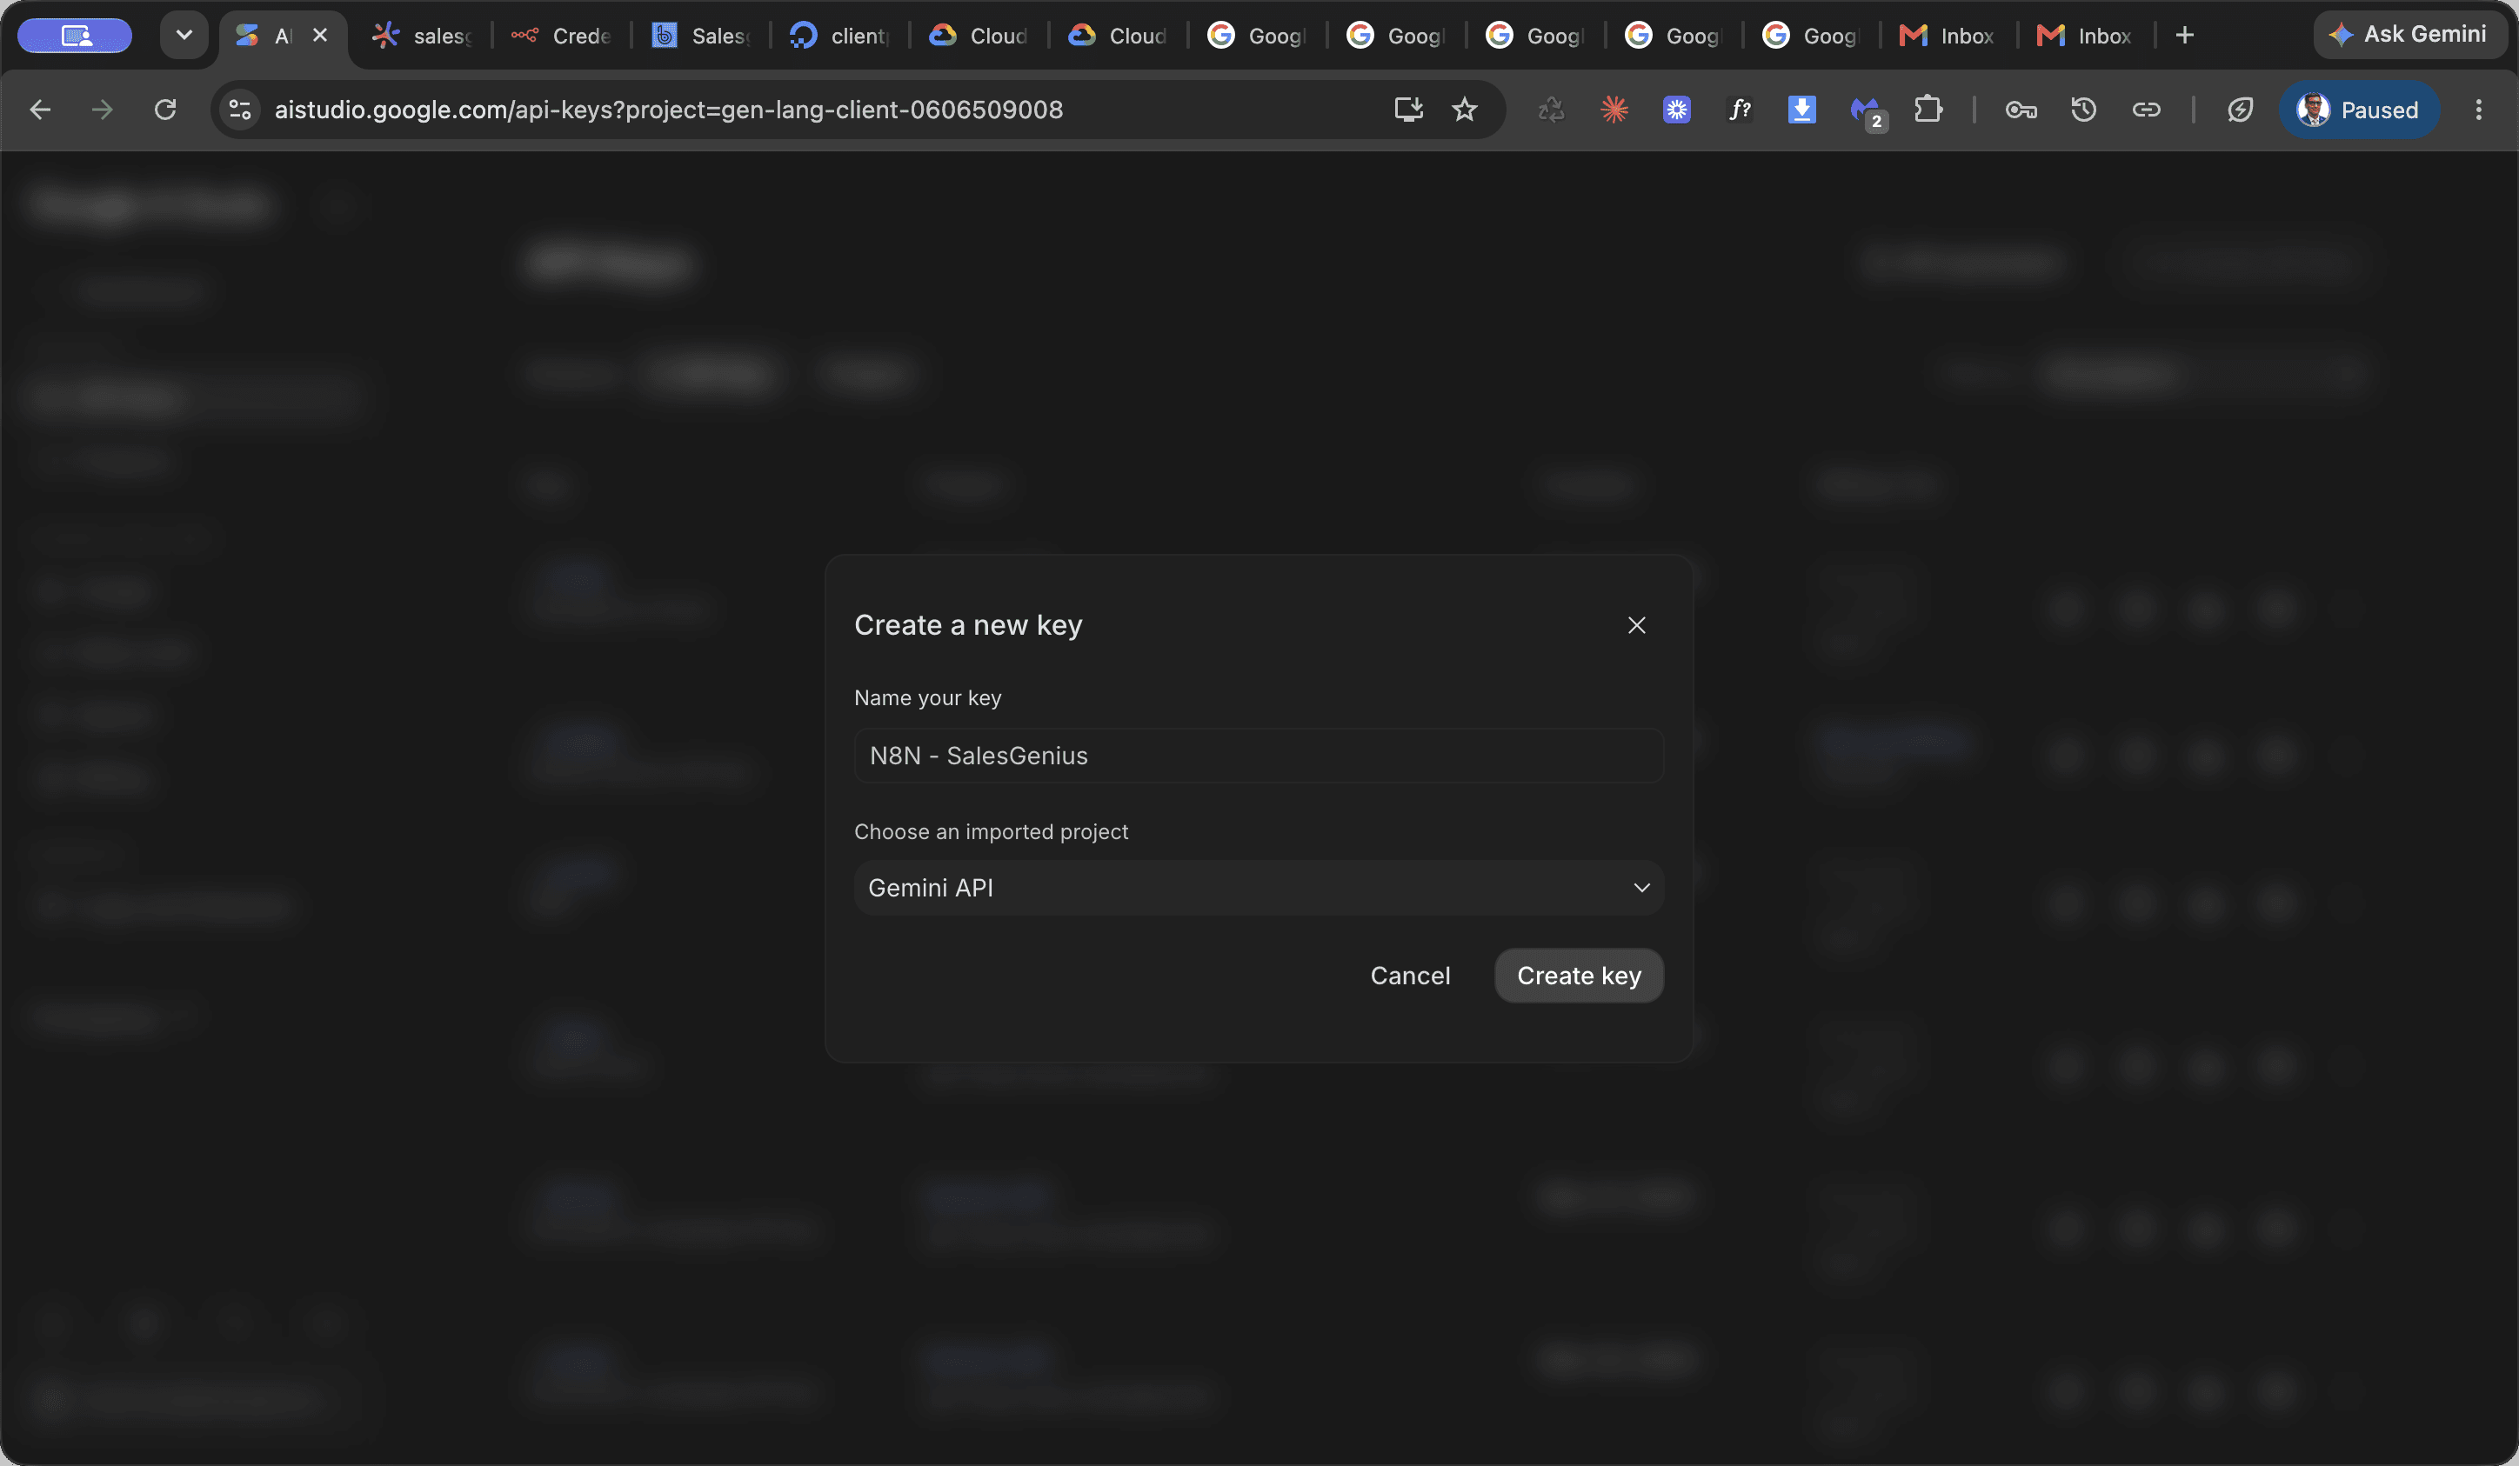Go back to previous page
2519x1466 pixels.
click(40, 110)
